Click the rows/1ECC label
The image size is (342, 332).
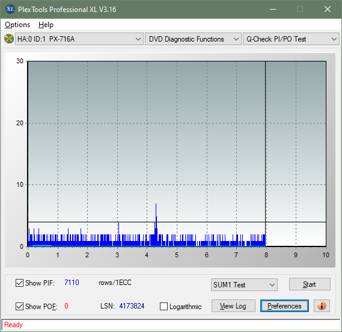pos(115,283)
